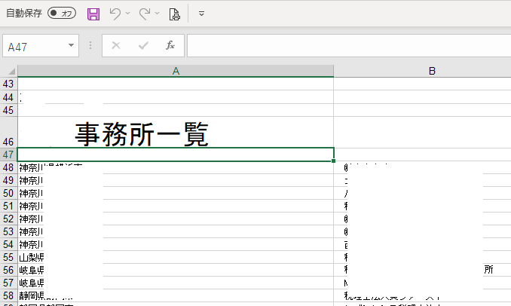
Task: Select row 47 header
Action: tap(8, 155)
